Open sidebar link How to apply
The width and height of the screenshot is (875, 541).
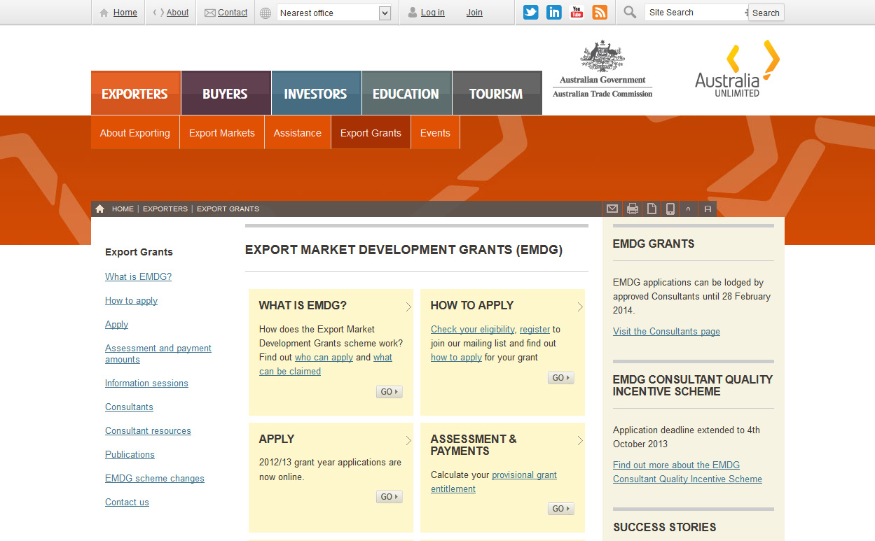(131, 300)
